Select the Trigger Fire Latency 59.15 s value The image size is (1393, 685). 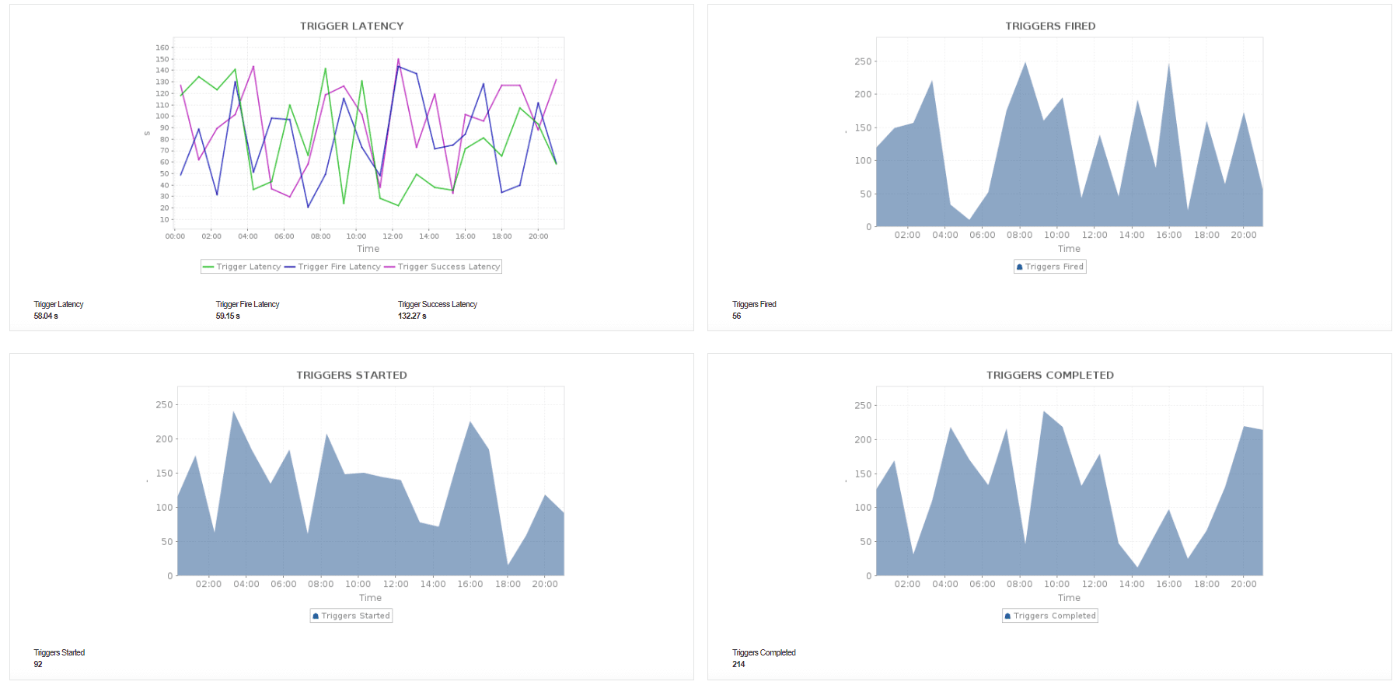(228, 316)
